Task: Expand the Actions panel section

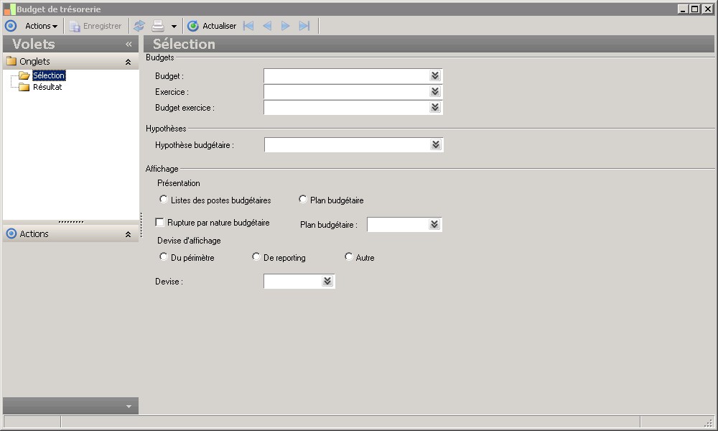Action: (128, 234)
